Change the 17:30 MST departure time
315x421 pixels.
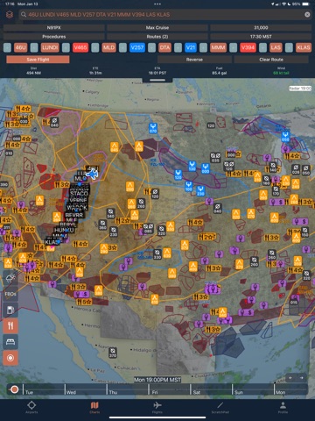tap(261, 37)
